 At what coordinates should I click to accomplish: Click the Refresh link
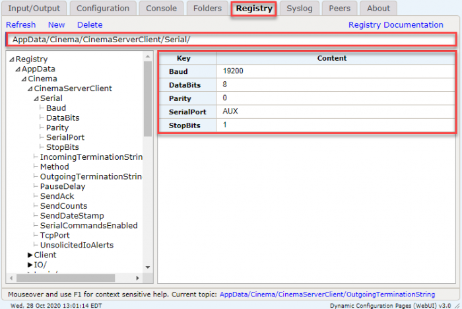(x=20, y=25)
